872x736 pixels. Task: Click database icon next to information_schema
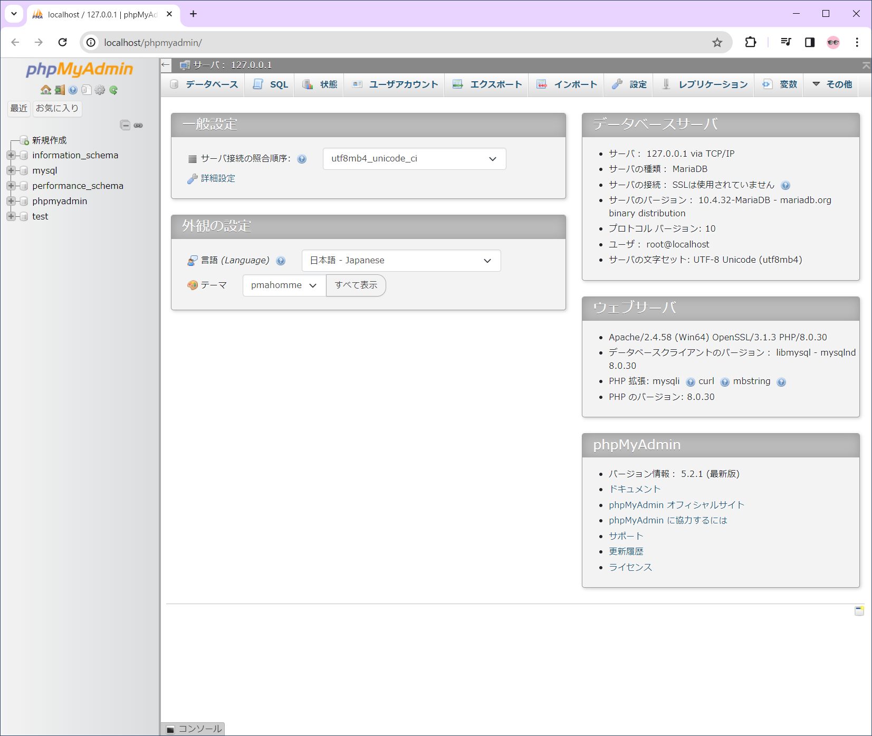(x=23, y=155)
